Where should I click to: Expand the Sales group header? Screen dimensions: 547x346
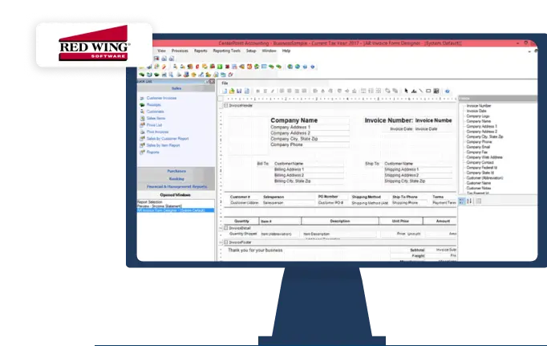click(176, 88)
